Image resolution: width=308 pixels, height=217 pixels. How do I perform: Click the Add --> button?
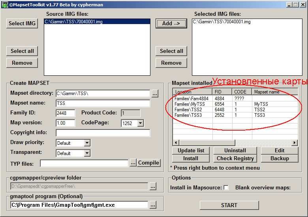[171, 23]
